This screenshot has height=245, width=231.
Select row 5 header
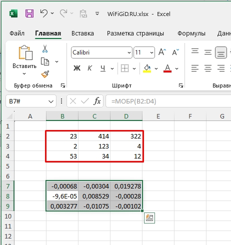pyautogui.click(x=7, y=166)
